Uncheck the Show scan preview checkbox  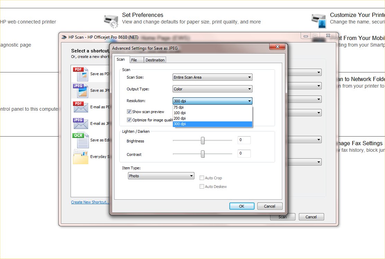pyautogui.click(x=129, y=112)
